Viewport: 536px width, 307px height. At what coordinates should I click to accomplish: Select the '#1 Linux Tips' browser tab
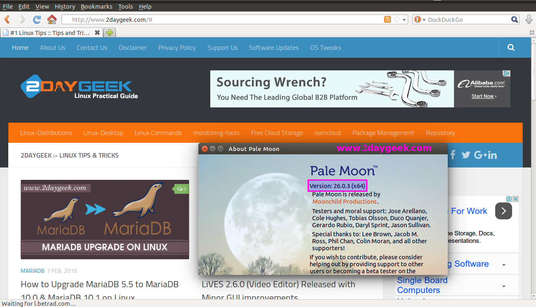52,33
